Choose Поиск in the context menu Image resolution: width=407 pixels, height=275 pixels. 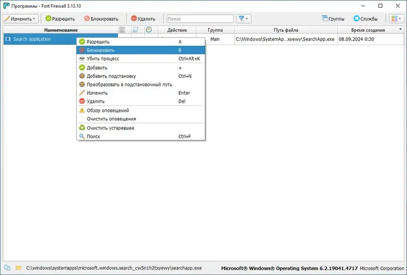coord(141,136)
